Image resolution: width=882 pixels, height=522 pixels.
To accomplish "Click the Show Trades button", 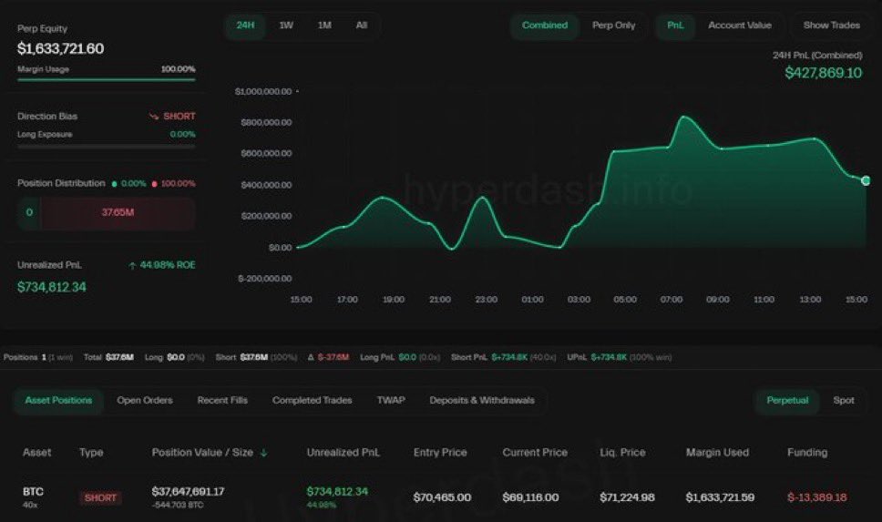I will pos(831,26).
